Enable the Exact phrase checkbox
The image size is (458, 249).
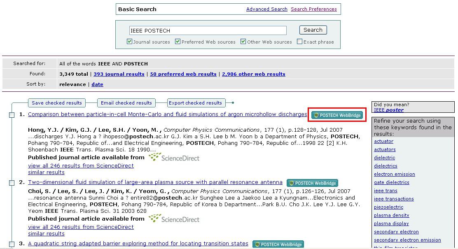[x=300, y=42]
